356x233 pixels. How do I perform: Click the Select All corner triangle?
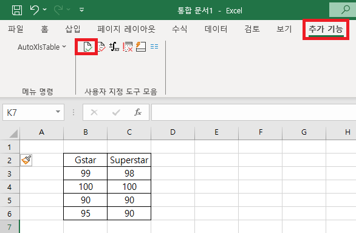click(13, 133)
